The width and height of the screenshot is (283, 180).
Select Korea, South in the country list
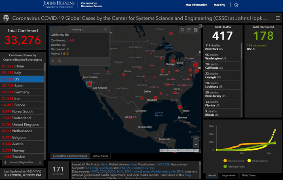[x=22, y=112]
